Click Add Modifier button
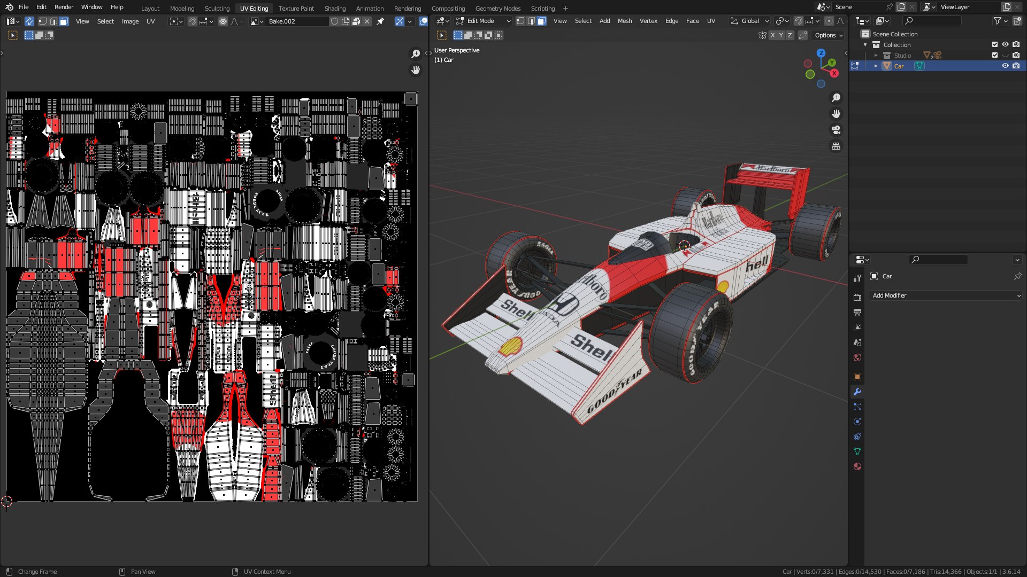The width and height of the screenshot is (1027, 577). click(x=946, y=295)
